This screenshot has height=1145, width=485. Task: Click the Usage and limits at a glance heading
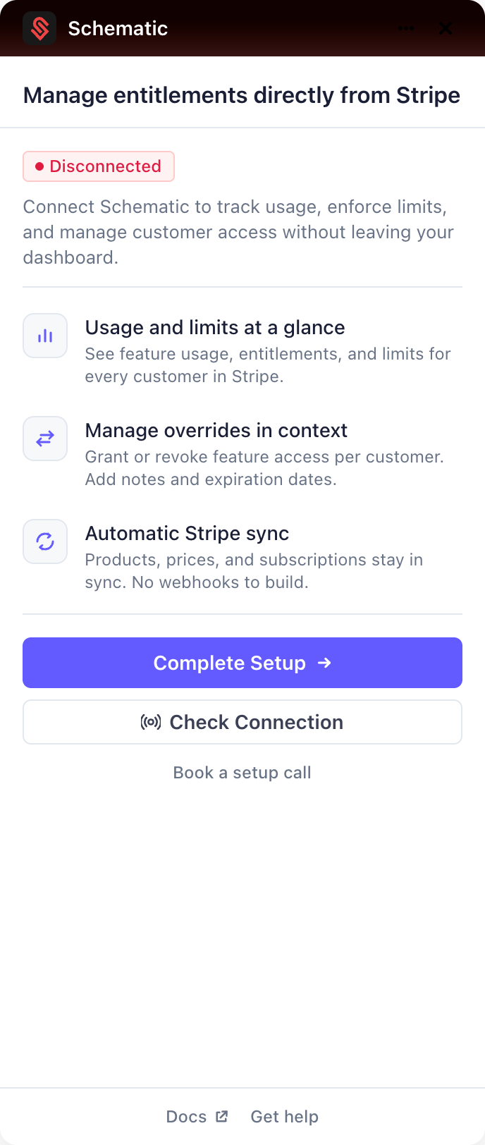tap(215, 327)
